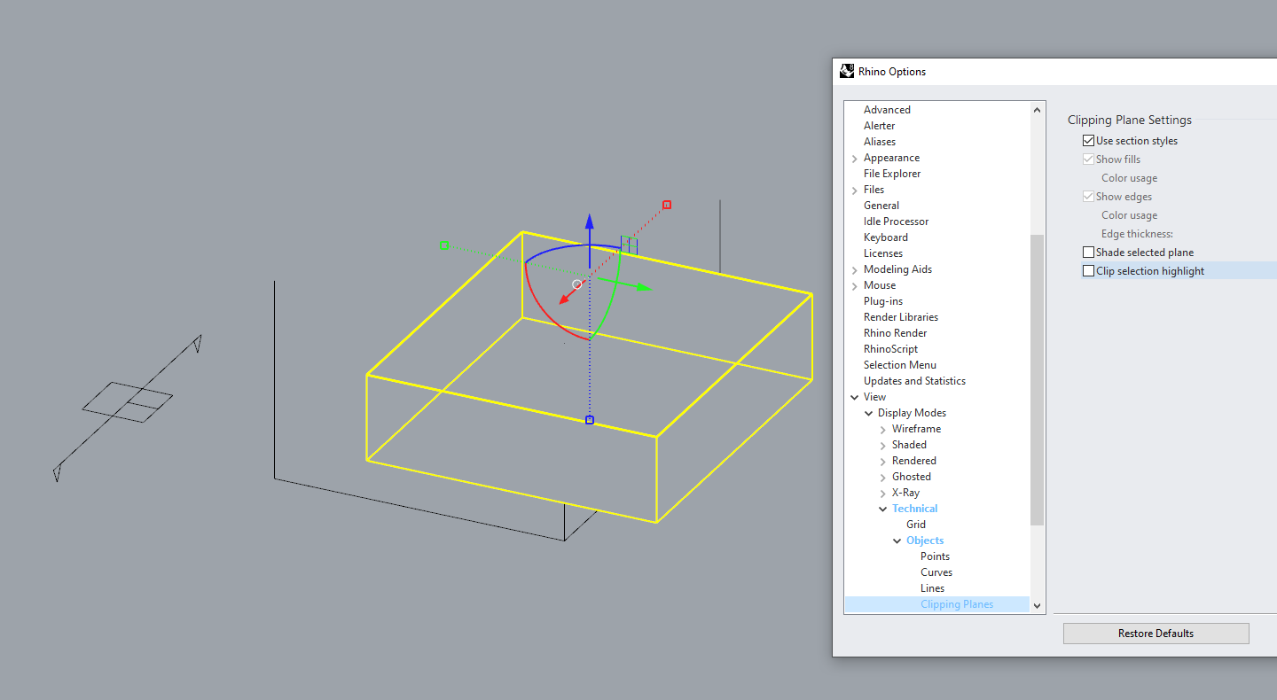Click the scrollbar down arrow in the tree panel
Screen dimensions: 1277x700
(1036, 604)
